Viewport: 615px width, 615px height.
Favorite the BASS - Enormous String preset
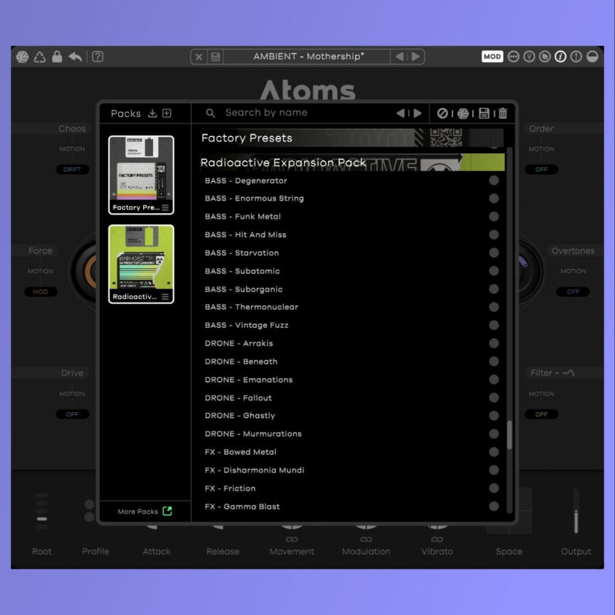tap(494, 198)
